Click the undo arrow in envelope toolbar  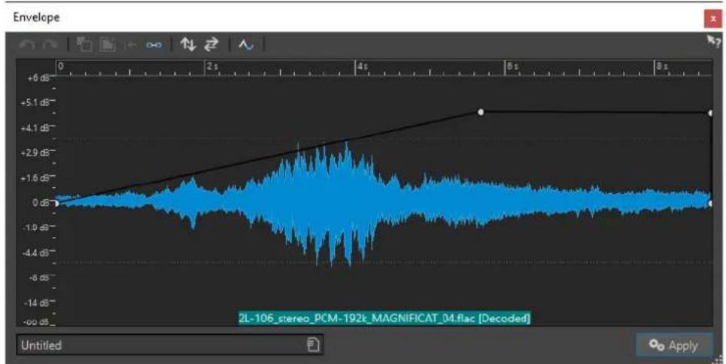pos(29,45)
